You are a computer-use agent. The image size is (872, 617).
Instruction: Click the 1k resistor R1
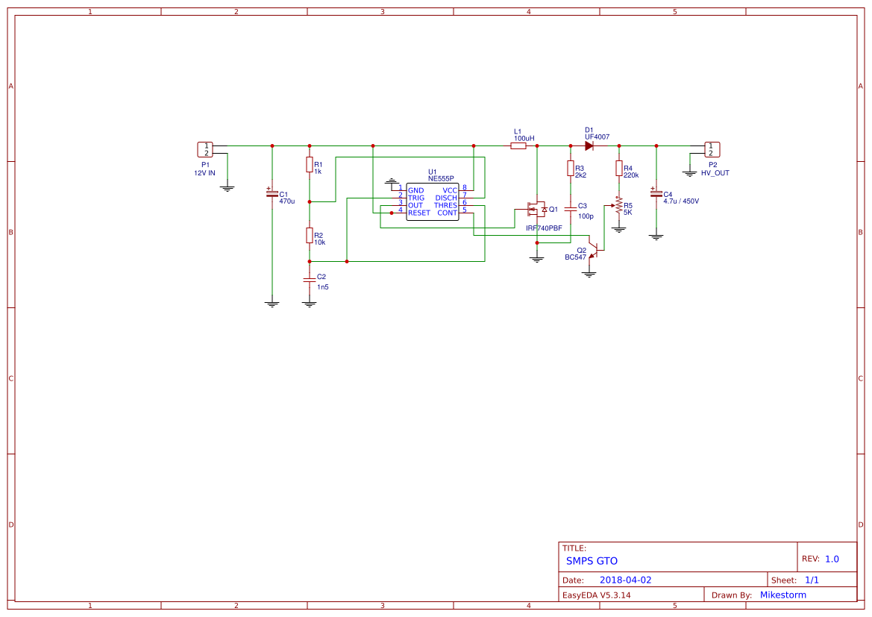[x=310, y=166]
